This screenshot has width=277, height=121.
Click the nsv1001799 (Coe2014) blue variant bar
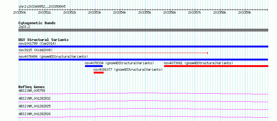click(x=143, y=47)
